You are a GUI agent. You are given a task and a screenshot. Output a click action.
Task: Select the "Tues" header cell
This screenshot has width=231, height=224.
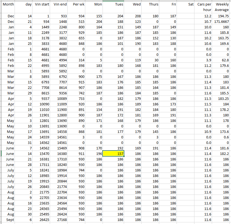(113, 4)
